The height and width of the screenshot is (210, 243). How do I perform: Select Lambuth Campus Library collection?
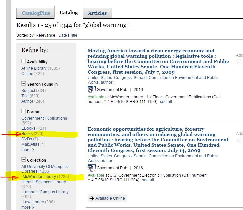click(x=45, y=194)
